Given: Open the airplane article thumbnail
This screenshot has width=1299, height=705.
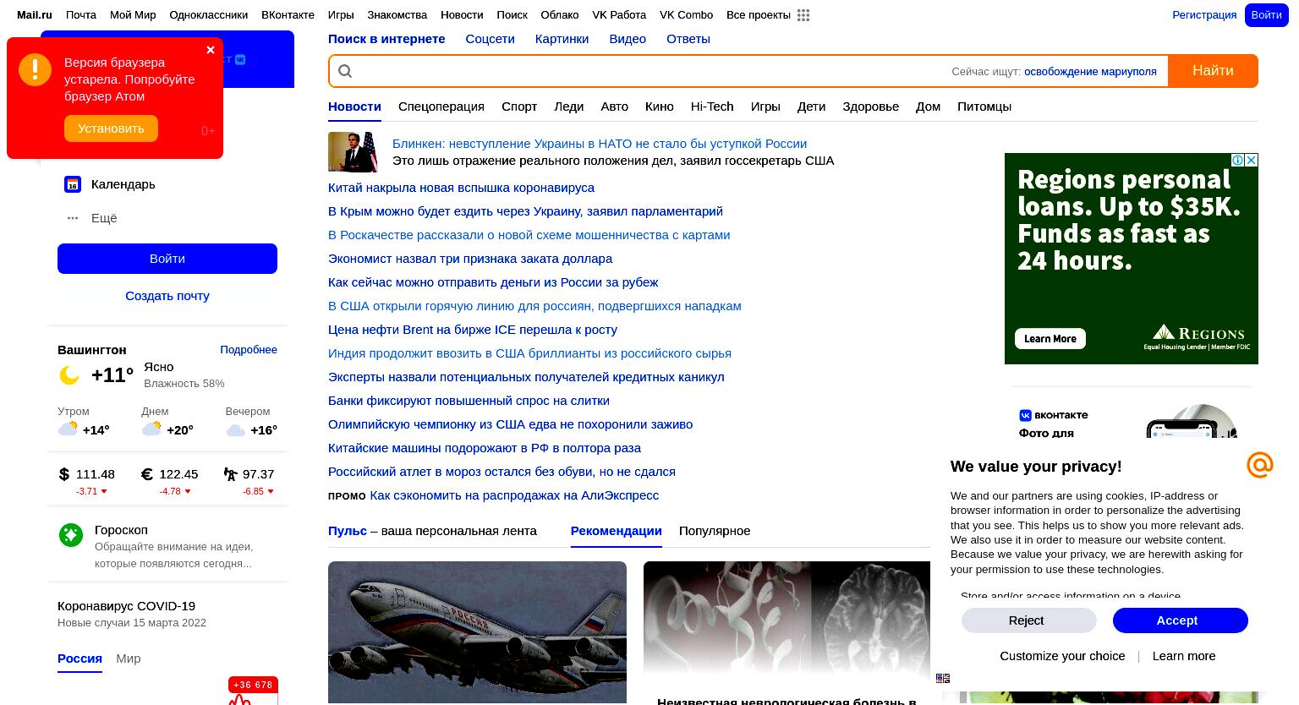Looking at the screenshot, I should coord(477,632).
